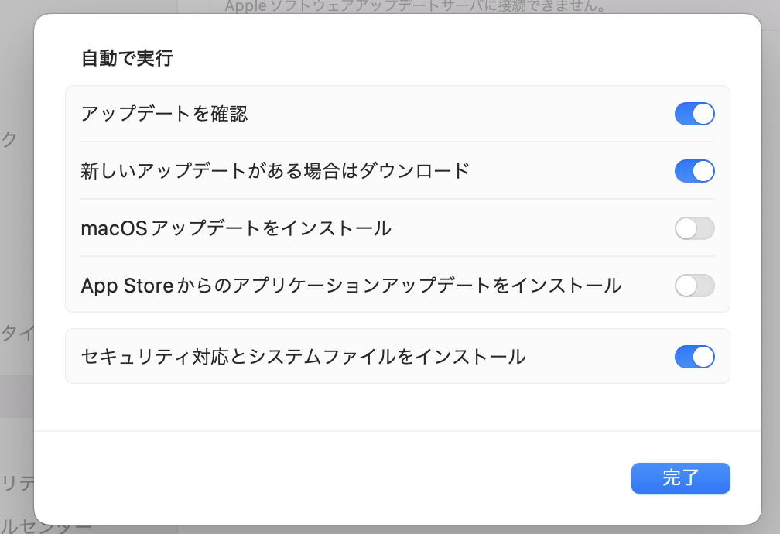Click the アップデートを確認 label text
This screenshot has width=780, height=534.
click(x=164, y=115)
